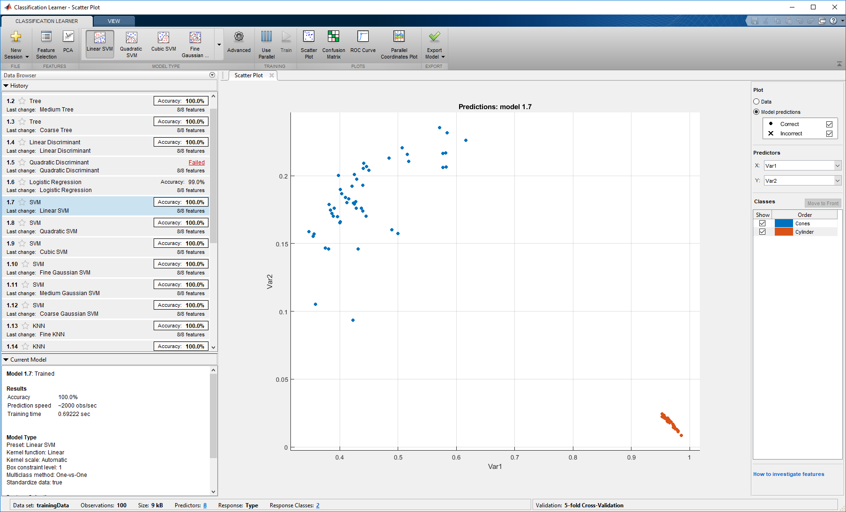Image resolution: width=846 pixels, height=512 pixels.
Task: Click the Export Model checkmark icon
Action: pos(435,37)
